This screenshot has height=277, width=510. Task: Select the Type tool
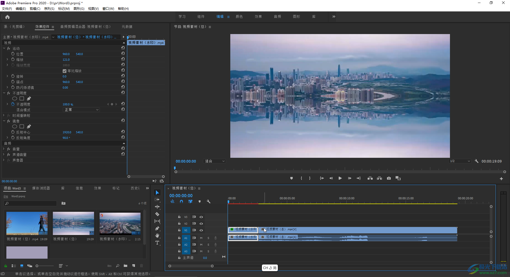click(x=157, y=243)
